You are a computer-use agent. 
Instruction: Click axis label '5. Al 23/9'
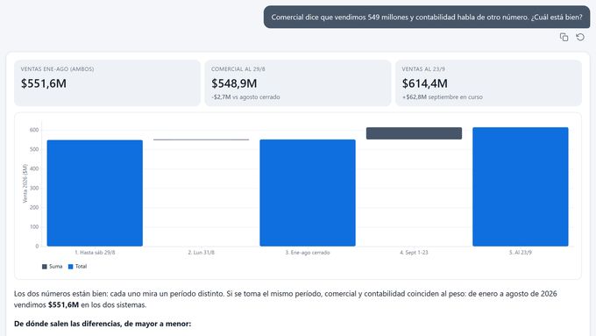pos(521,253)
